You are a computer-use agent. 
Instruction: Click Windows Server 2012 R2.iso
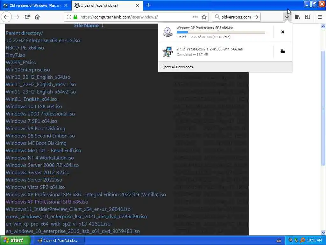(x=38, y=173)
